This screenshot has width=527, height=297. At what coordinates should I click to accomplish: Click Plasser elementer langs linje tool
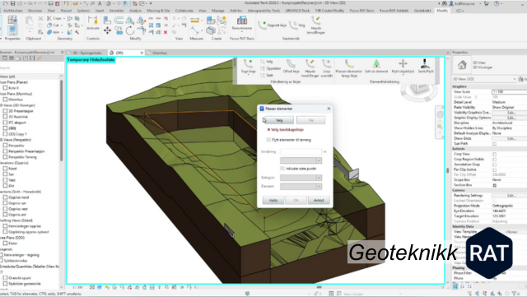[x=349, y=68]
